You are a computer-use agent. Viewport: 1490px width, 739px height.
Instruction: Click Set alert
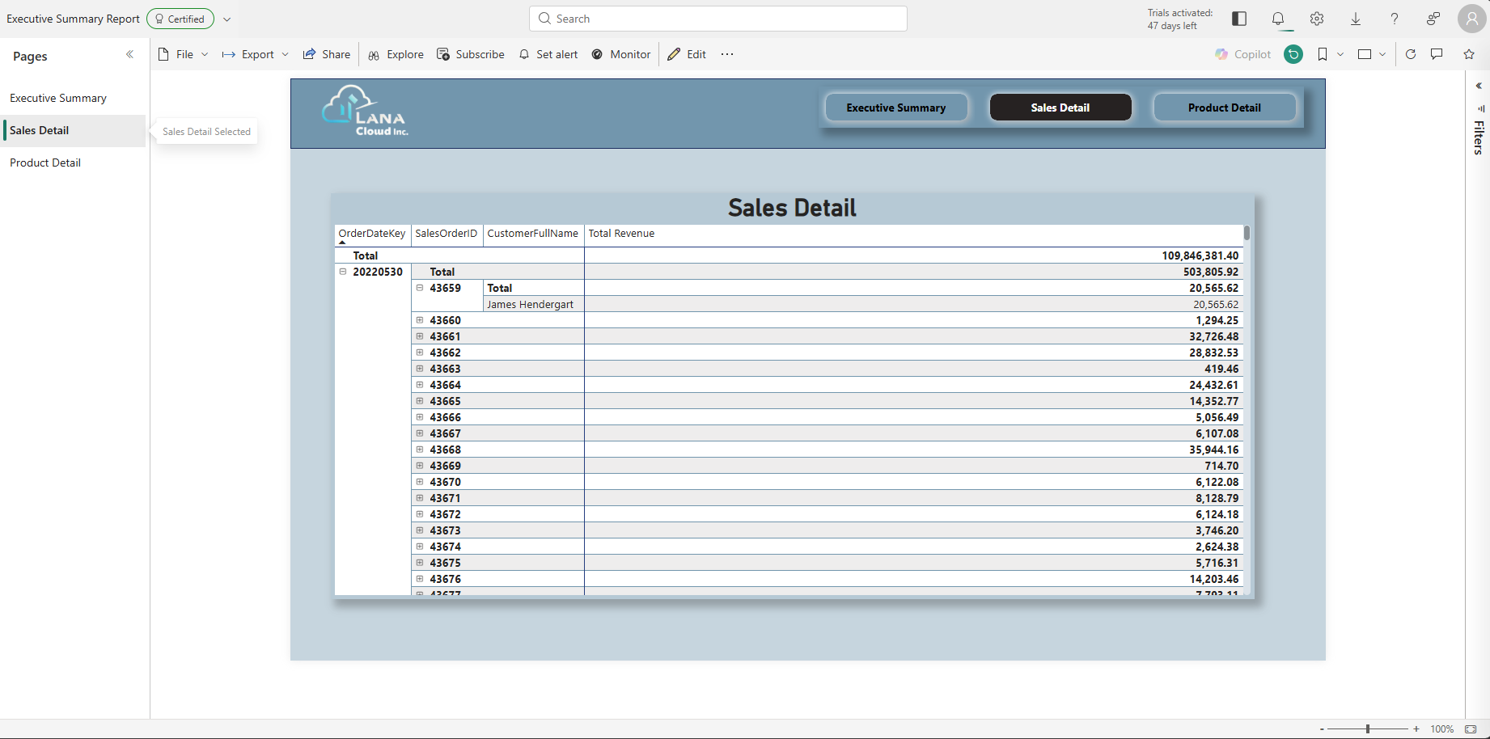pyautogui.click(x=548, y=54)
